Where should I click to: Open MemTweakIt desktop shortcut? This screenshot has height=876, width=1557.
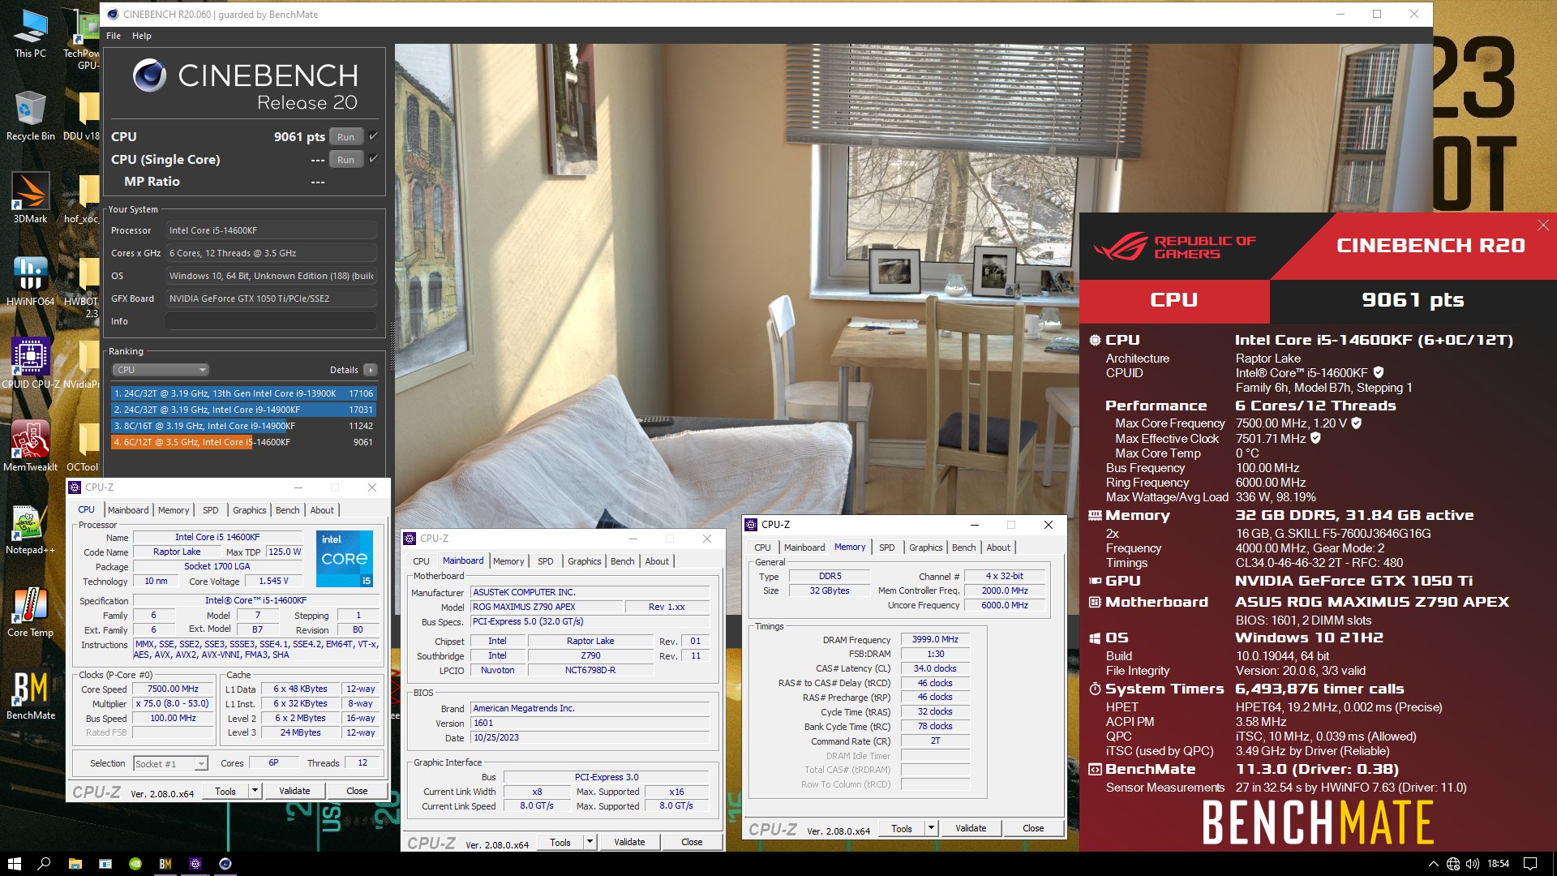[30, 447]
